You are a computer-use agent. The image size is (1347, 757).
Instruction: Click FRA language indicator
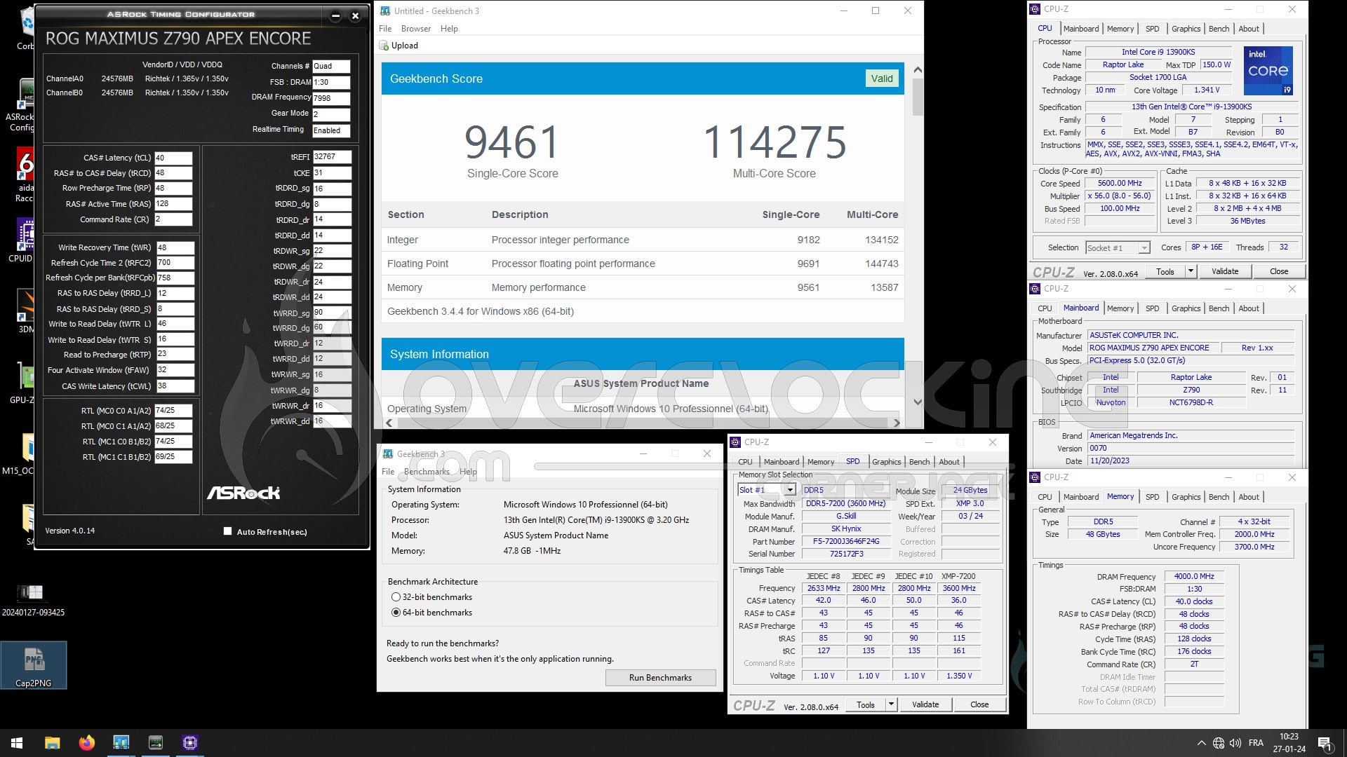(x=1256, y=743)
